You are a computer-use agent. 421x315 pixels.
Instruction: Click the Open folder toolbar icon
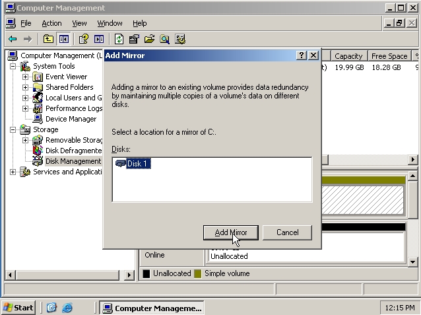149,39
